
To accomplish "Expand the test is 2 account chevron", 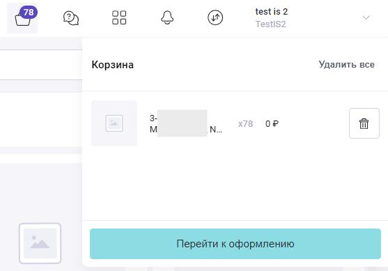I will click(366, 17).
